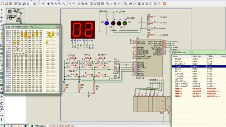
Task: Click the rotation angle field
Action: click(2, 111)
